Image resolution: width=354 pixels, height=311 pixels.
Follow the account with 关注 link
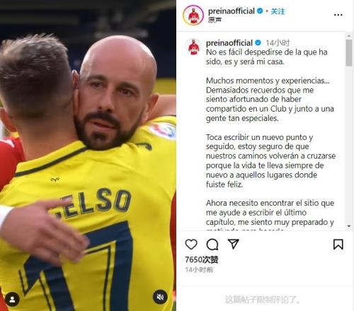[278, 11]
